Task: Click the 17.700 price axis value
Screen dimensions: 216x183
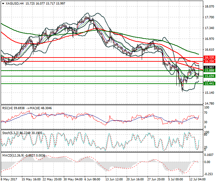Action: tap(209, 17)
